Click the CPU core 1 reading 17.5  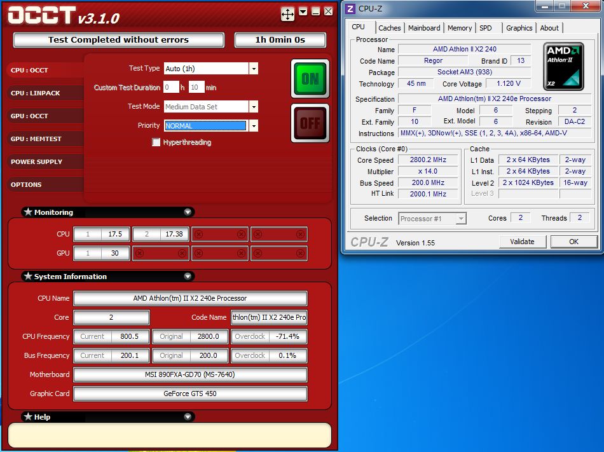tap(115, 234)
